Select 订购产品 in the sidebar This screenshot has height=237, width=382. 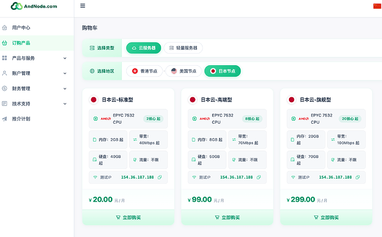[37, 43]
